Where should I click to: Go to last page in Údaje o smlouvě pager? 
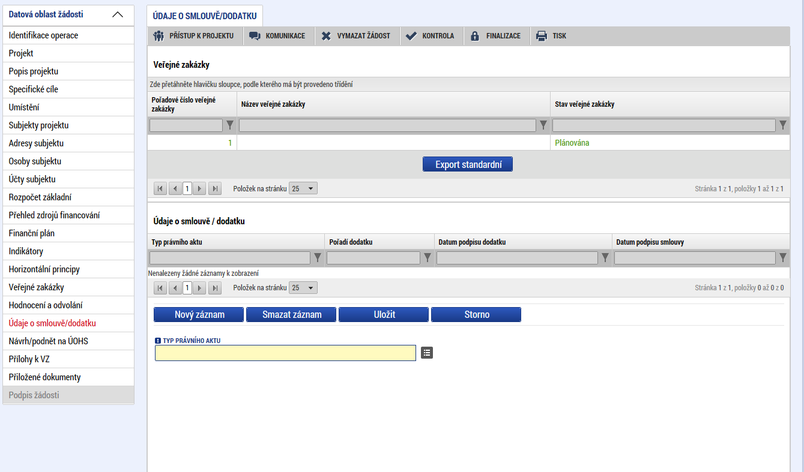tap(215, 288)
